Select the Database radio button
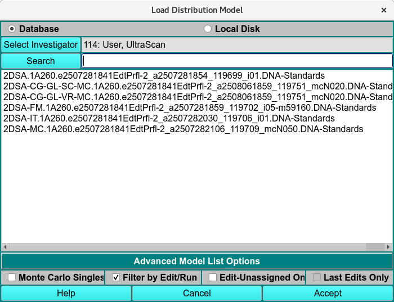The image size is (394, 302). [12, 29]
